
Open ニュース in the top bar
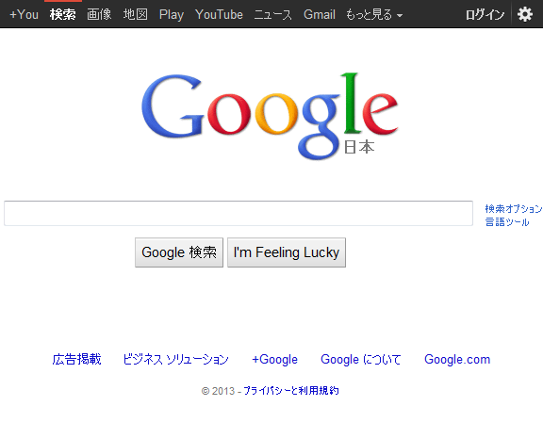click(x=272, y=14)
